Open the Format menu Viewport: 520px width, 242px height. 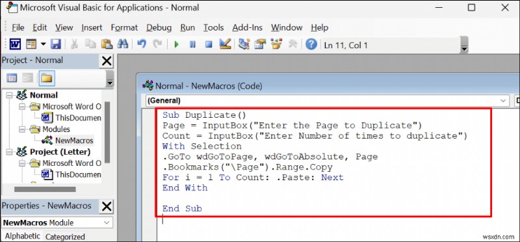click(x=124, y=27)
